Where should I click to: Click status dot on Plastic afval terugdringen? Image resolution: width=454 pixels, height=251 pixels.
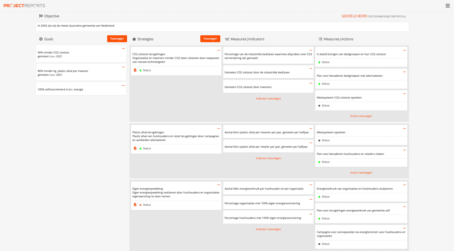(140, 149)
